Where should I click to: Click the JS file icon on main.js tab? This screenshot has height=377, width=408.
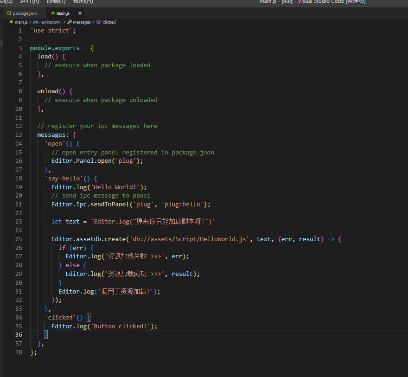pos(52,13)
